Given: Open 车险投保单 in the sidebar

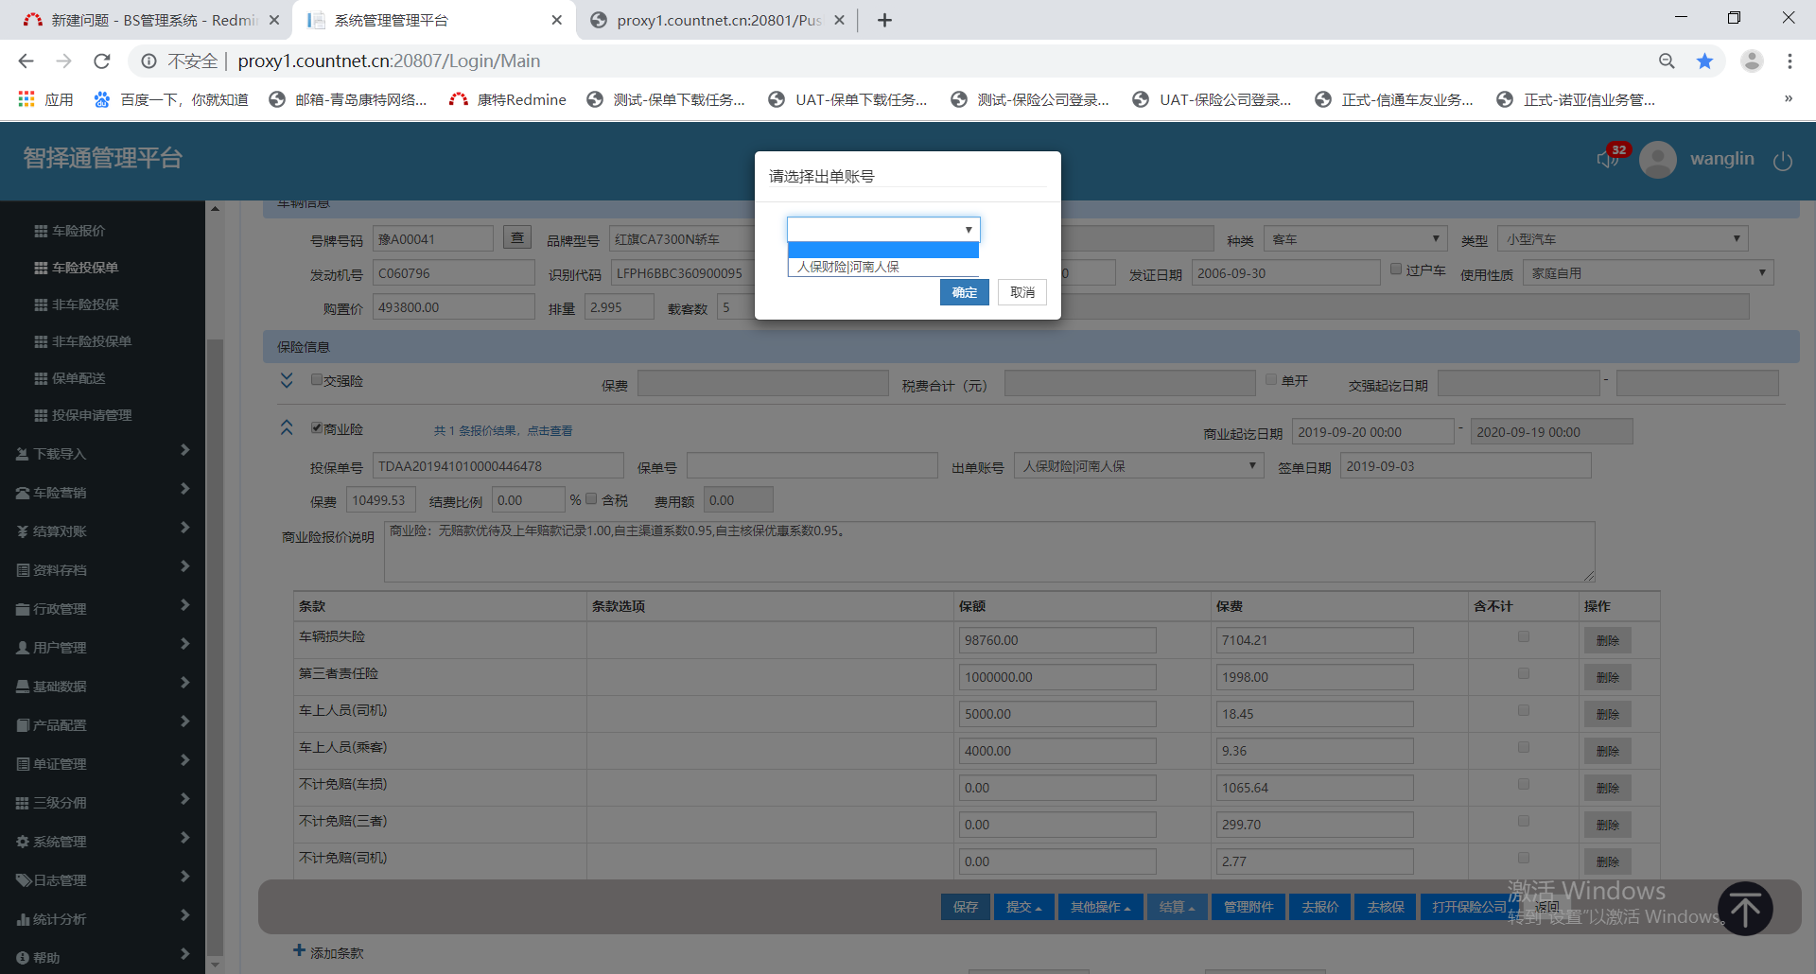Looking at the screenshot, I should click(x=85, y=268).
